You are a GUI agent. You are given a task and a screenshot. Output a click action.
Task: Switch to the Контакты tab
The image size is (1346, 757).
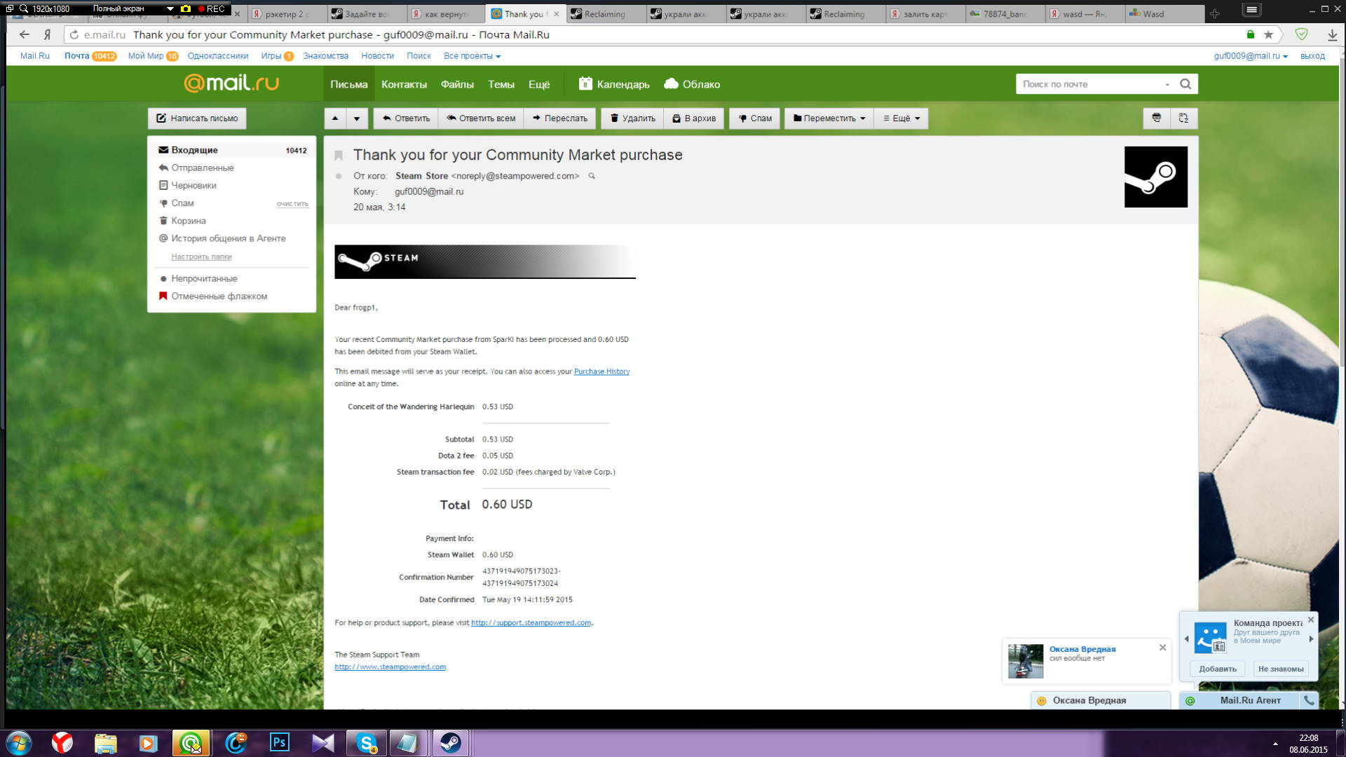(x=404, y=84)
